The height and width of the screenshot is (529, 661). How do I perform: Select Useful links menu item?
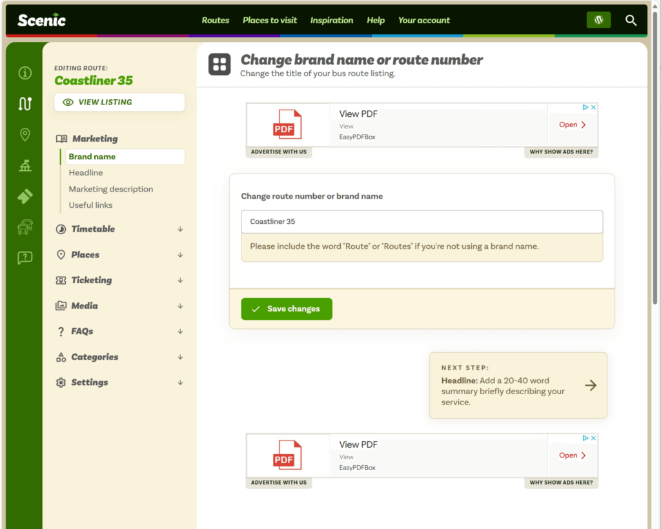click(90, 205)
